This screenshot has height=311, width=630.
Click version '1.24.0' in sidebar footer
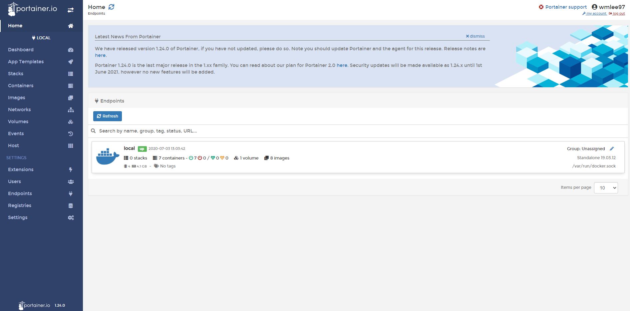[60, 305]
